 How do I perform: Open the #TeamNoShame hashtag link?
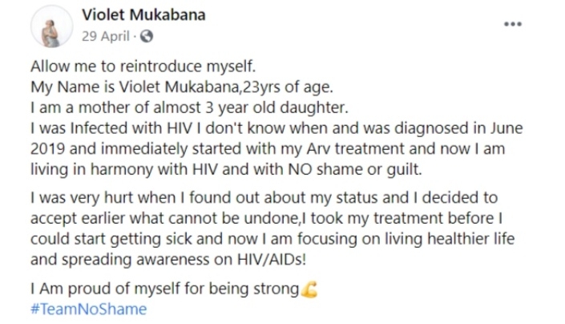(88, 309)
